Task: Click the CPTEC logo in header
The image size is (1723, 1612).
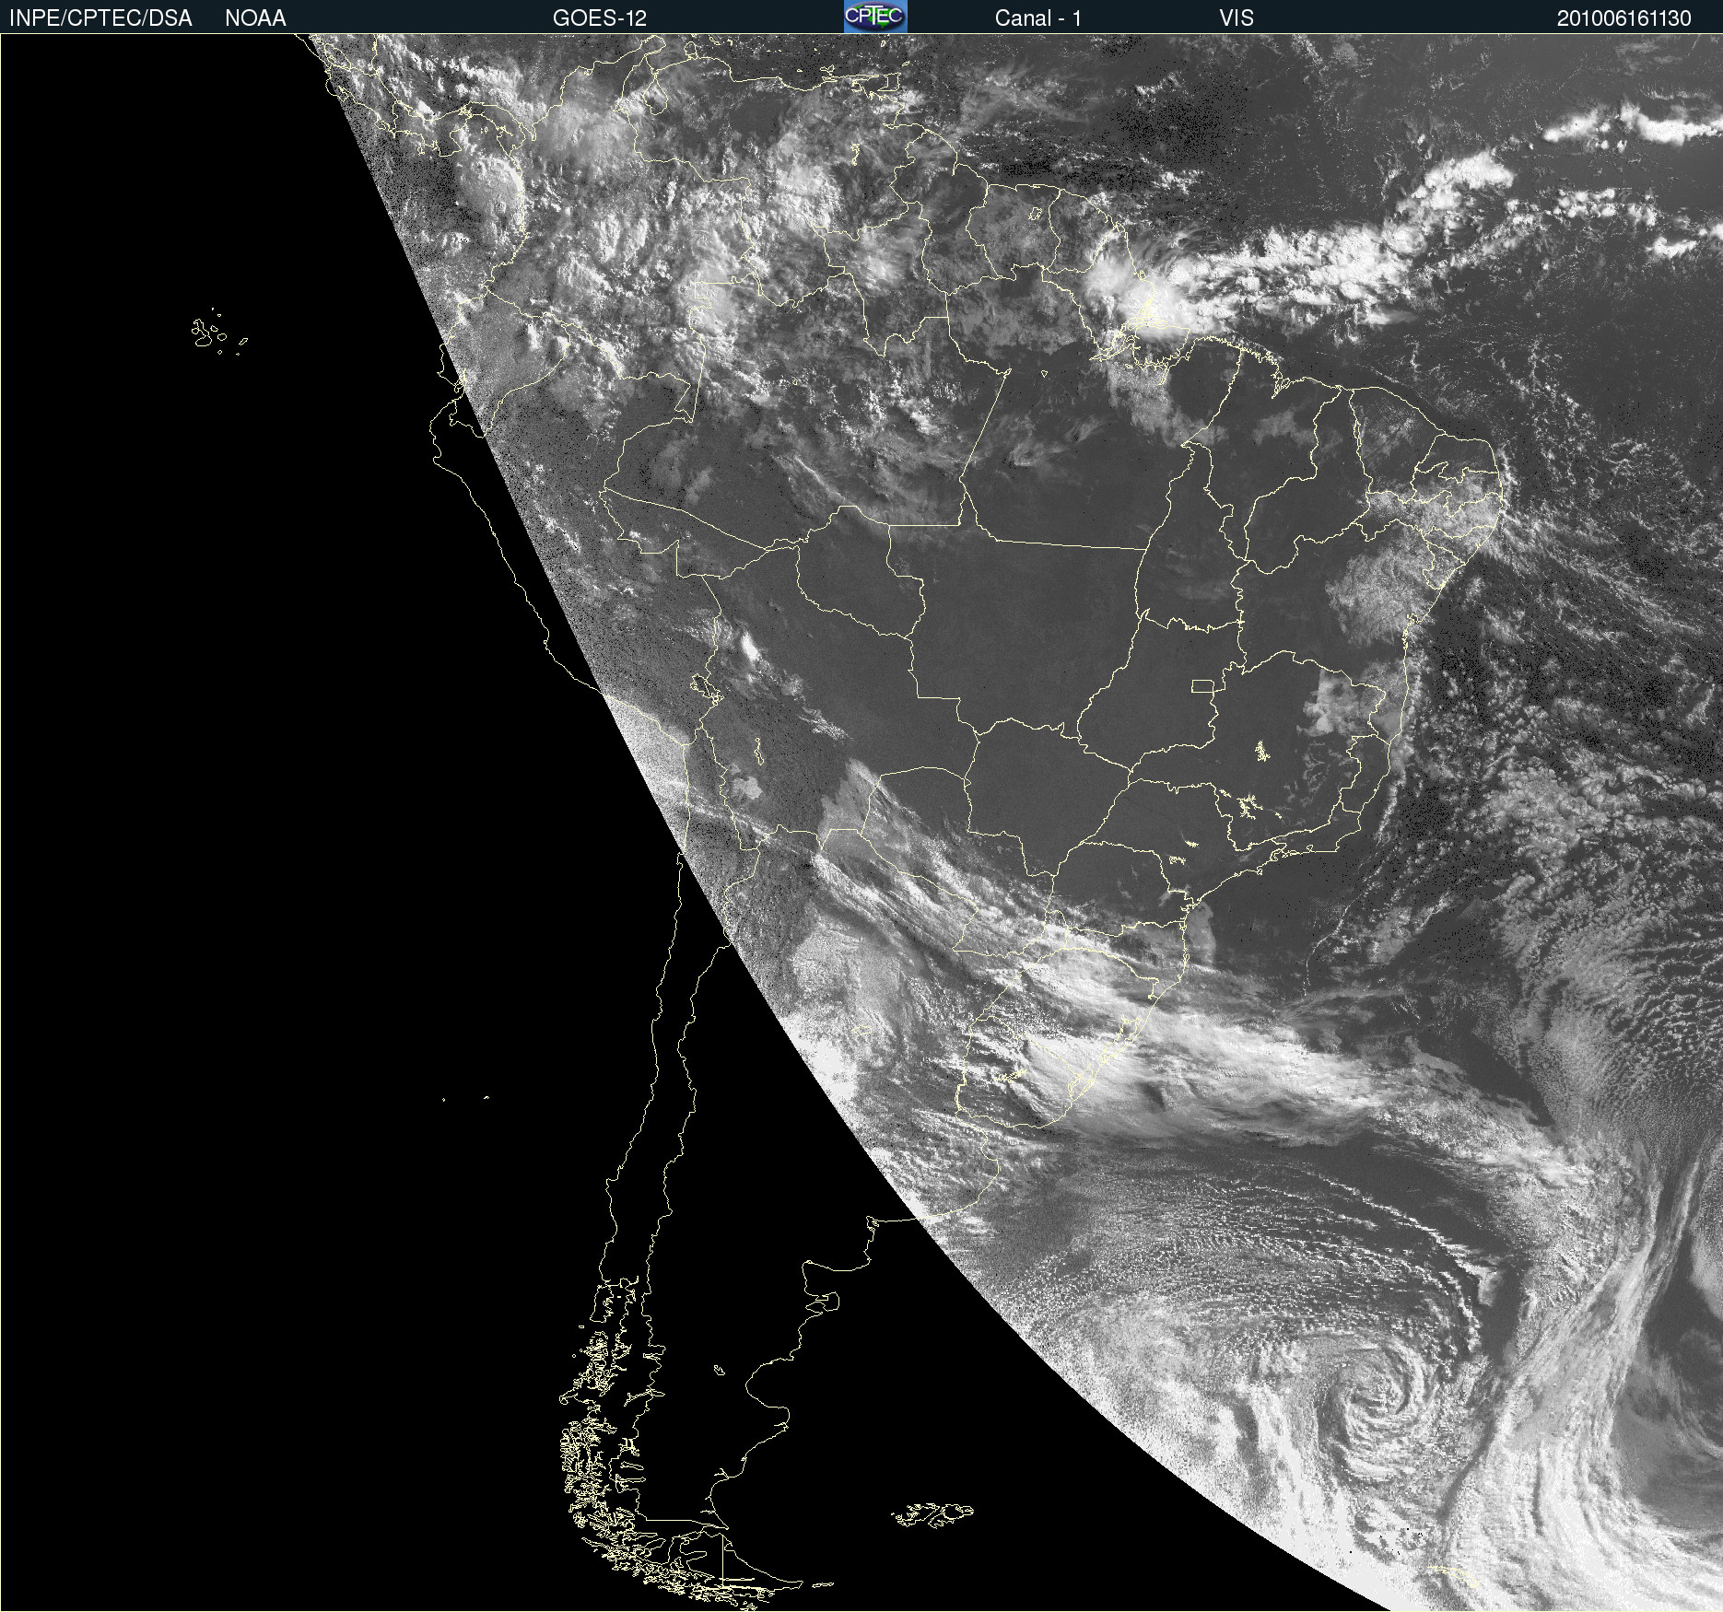Action: coord(875,17)
